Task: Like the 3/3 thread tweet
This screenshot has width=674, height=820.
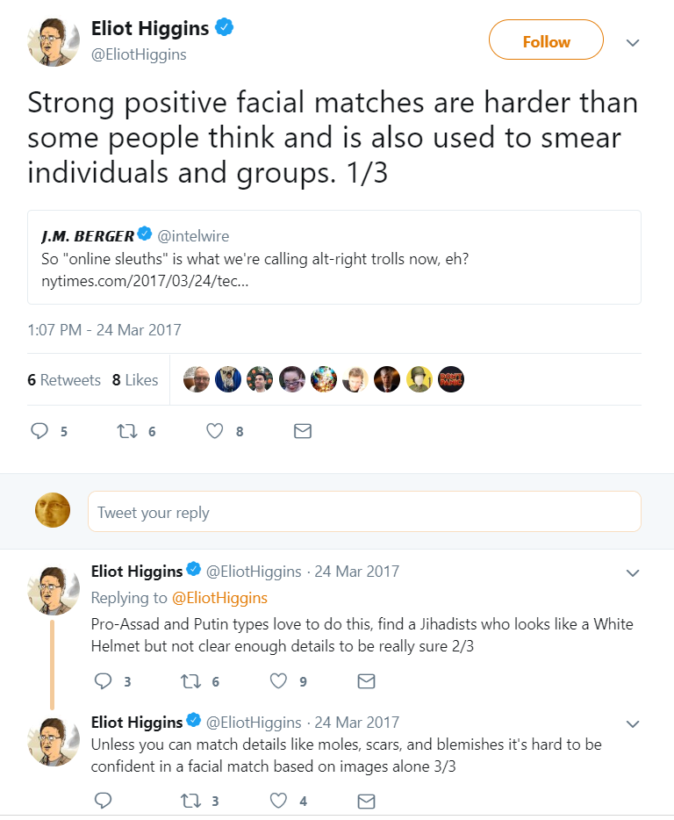Action: tap(278, 801)
